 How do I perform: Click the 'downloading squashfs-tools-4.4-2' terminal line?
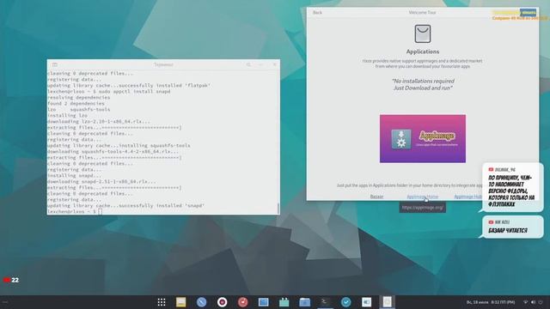(113, 152)
